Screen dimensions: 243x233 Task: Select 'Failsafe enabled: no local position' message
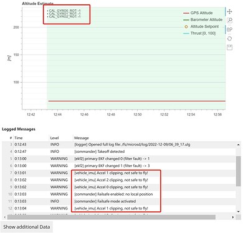(x=119, y=194)
